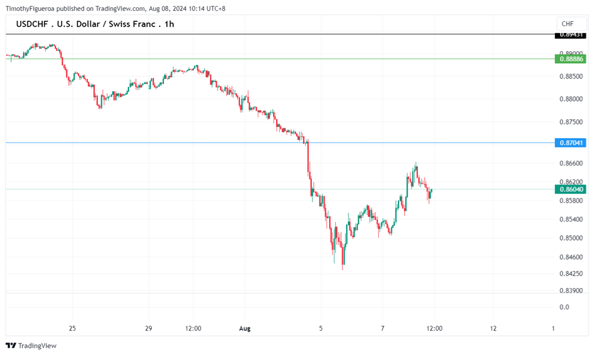Screen dimensions: 594x355
Task: Open the TradingView.com link in header
Action: tap(121, 9)
